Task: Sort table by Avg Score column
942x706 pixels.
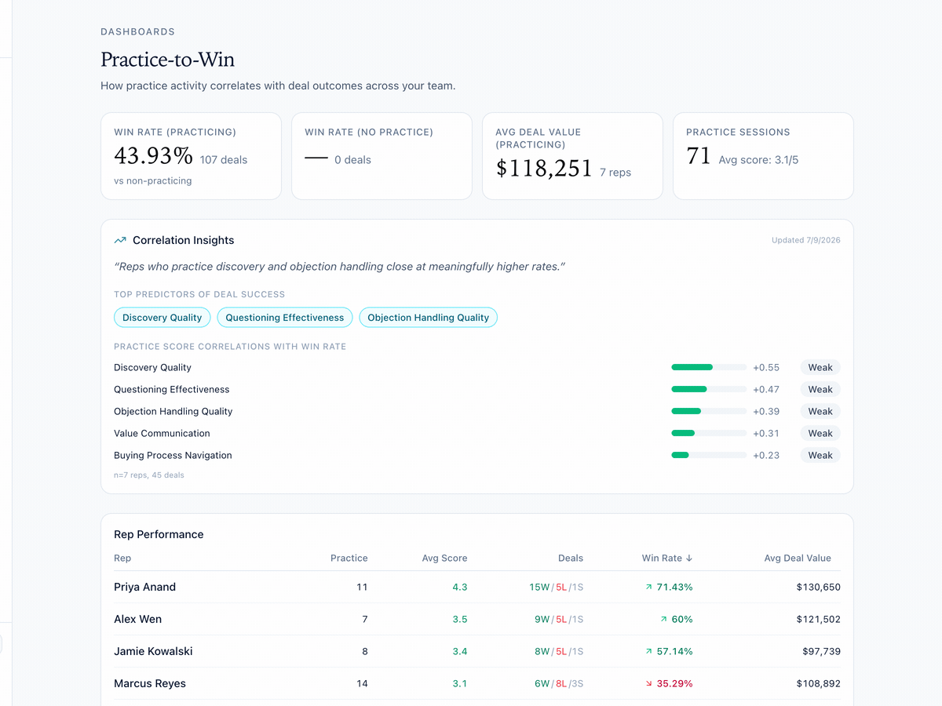Action: [444, 559]
